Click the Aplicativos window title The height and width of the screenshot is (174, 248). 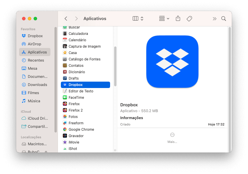click(x=95, y=19)
